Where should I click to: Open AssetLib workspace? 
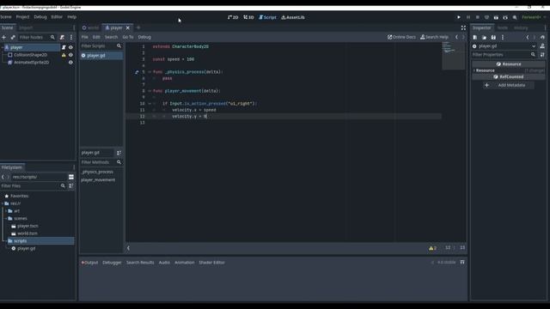293,17
